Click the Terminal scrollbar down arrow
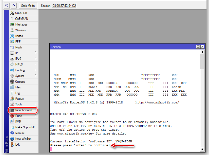 click(202, 149)
